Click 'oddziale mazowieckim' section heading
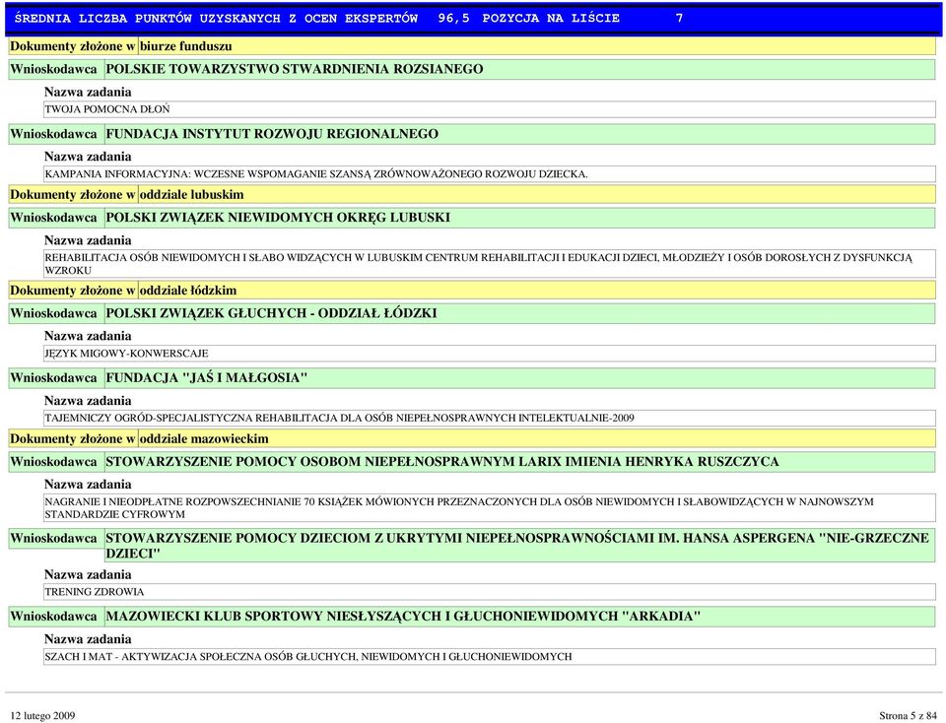 [x=204, y=439]
